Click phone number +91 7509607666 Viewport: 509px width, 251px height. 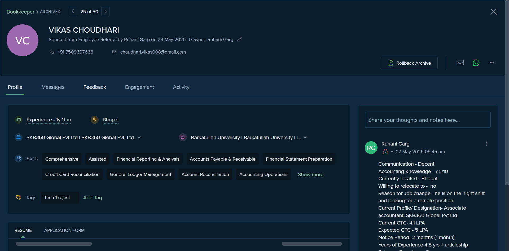pyautogui.click(x=75, y=52)
